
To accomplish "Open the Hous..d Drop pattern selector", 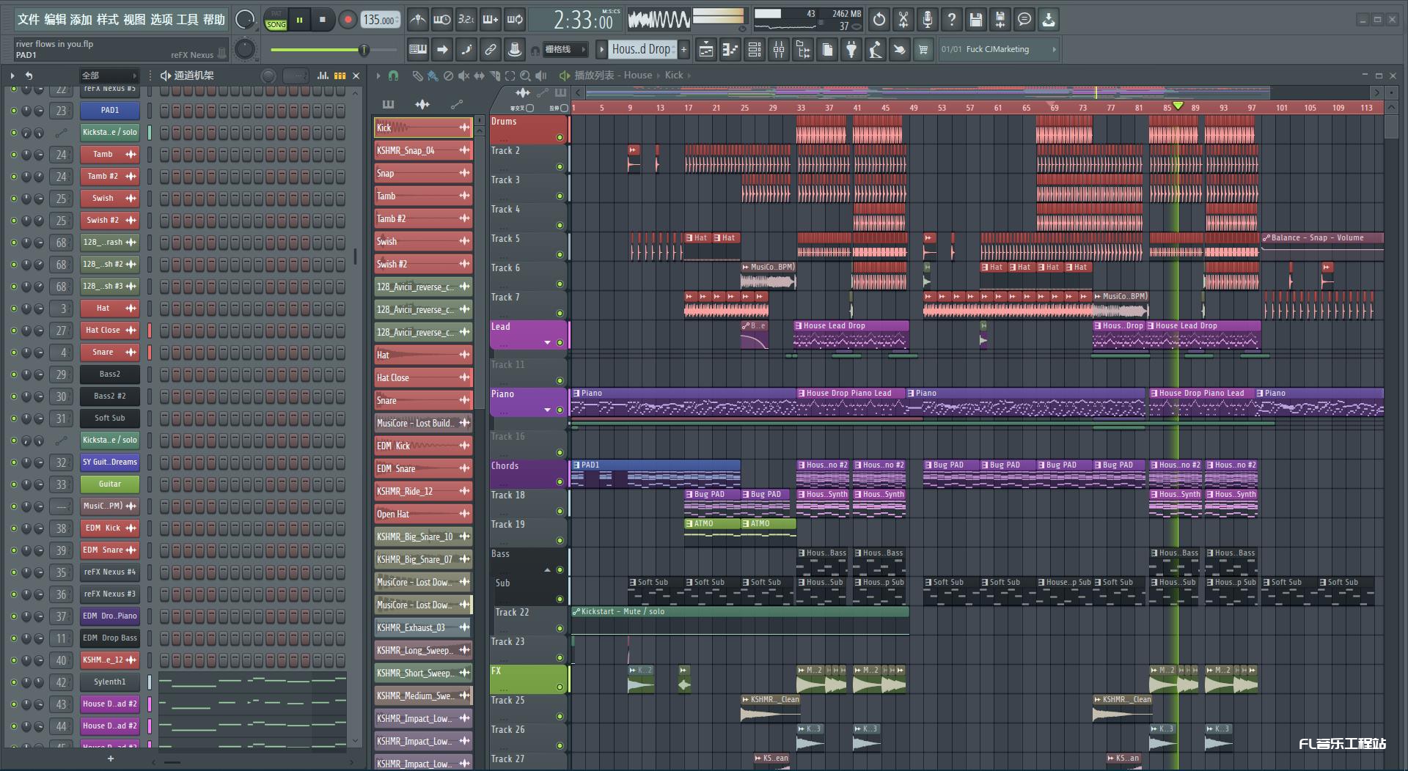I will [642, 49].
